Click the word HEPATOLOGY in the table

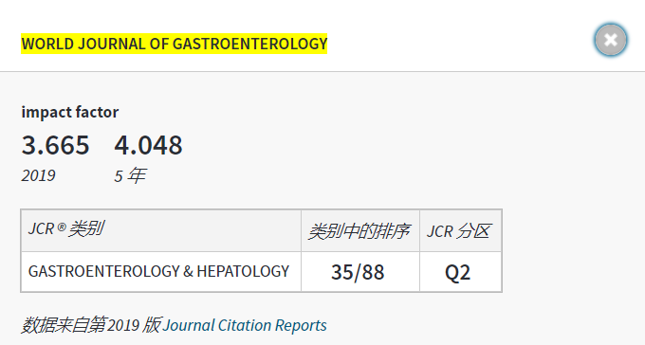tap(243, 271)
